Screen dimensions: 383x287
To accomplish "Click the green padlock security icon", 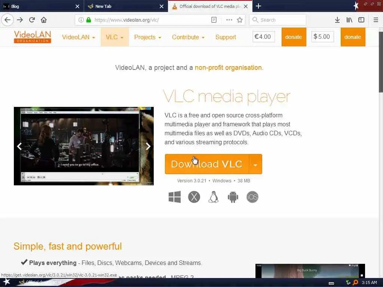I will 89,20.
